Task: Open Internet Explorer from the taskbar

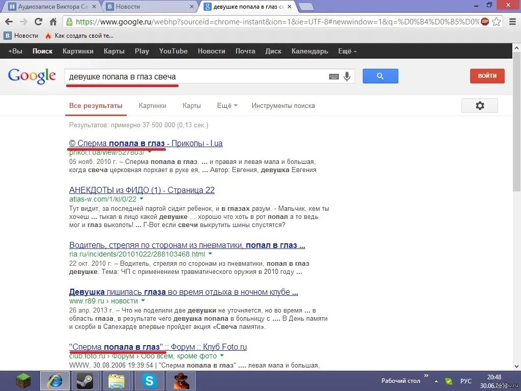Action: (x=55, y=381)
